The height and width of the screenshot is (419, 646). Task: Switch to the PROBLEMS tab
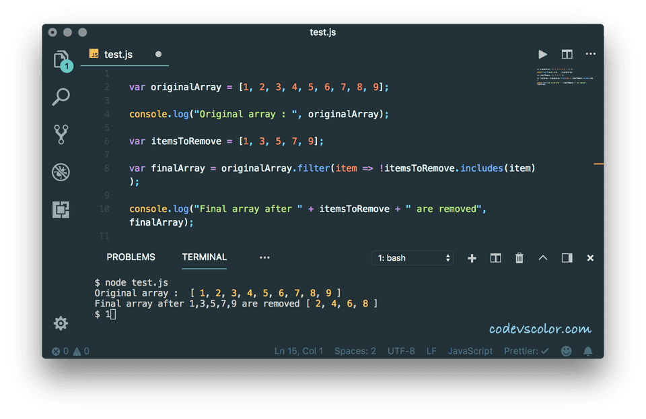pos(131,257)
